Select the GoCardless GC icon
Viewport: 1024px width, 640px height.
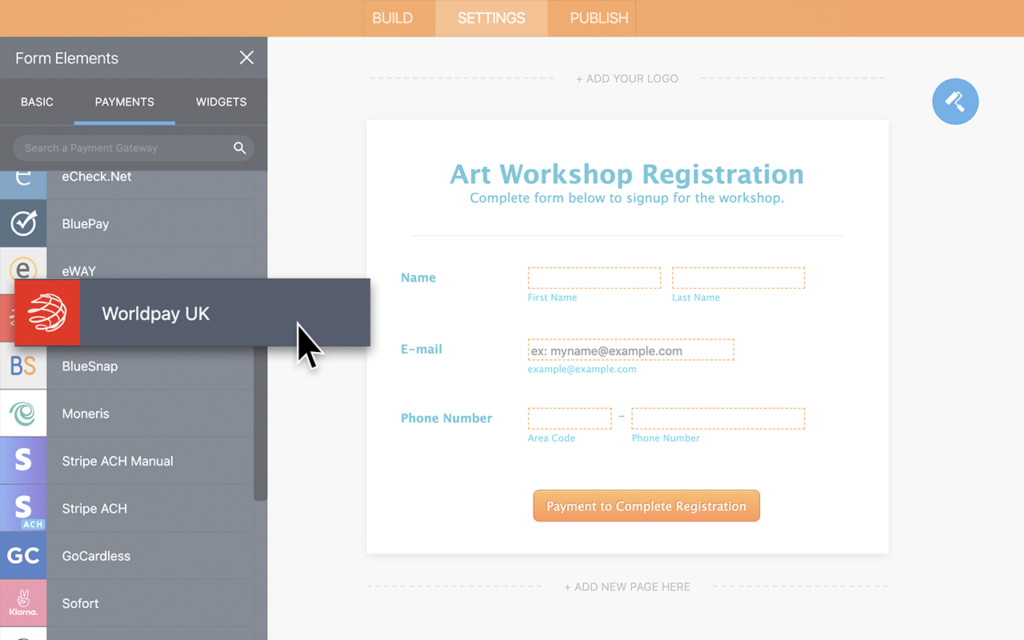pyautogui.click(x=23, y=556)
